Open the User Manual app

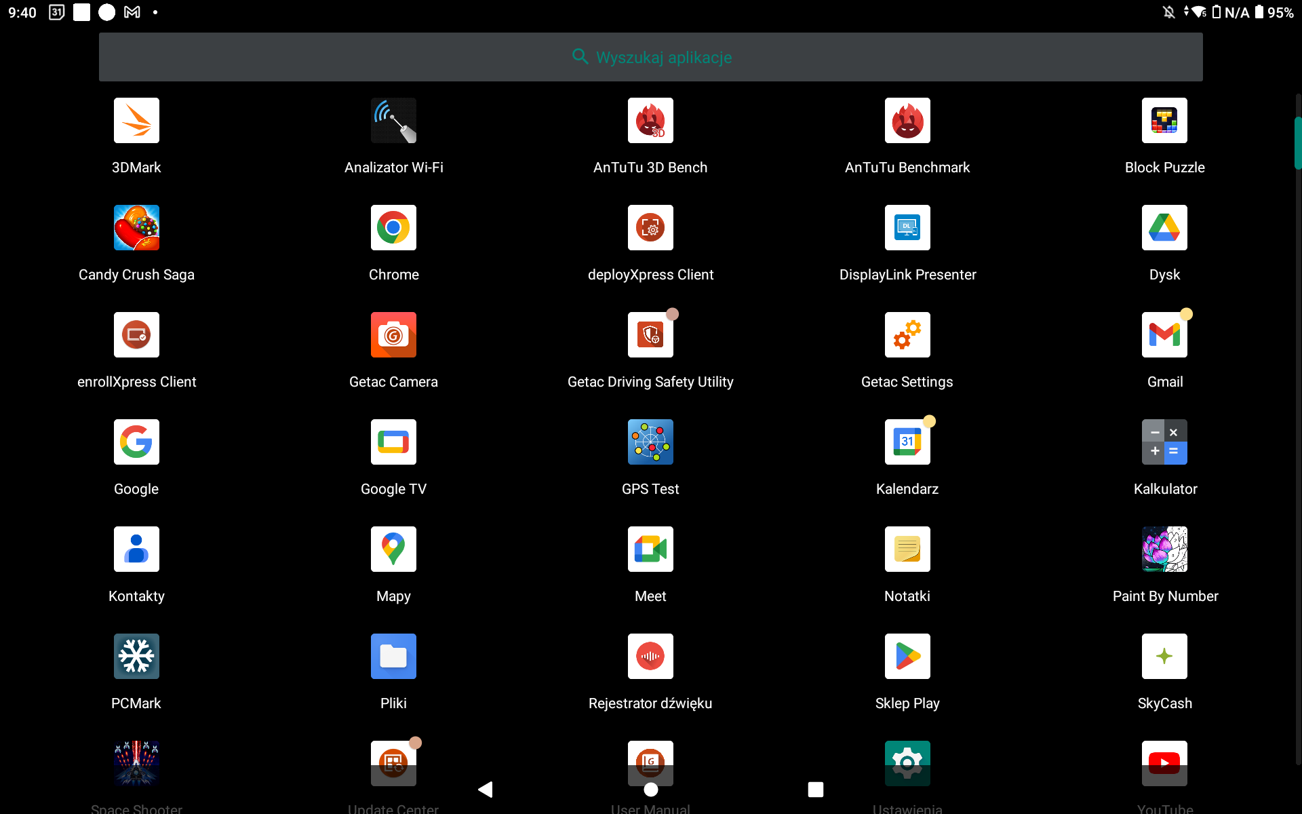[650, 761]
